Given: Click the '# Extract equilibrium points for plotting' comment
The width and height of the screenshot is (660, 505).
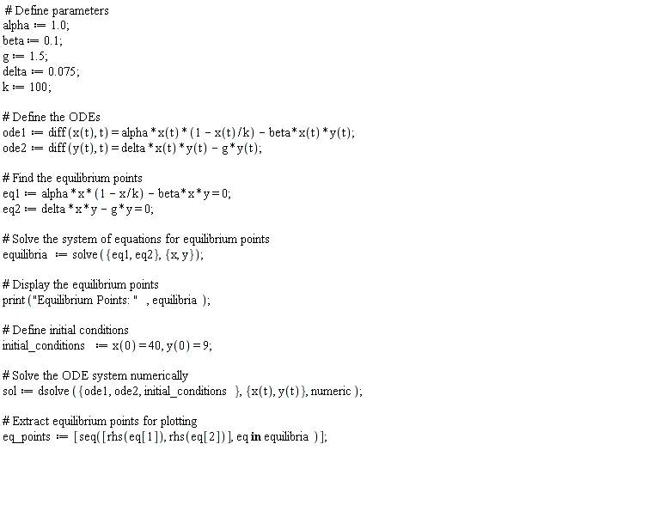Looking at the screenshot, I should coord(100,421).
